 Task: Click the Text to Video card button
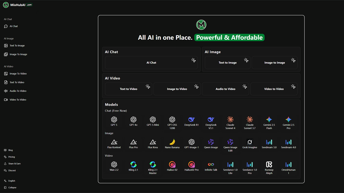tap(128, 89)
